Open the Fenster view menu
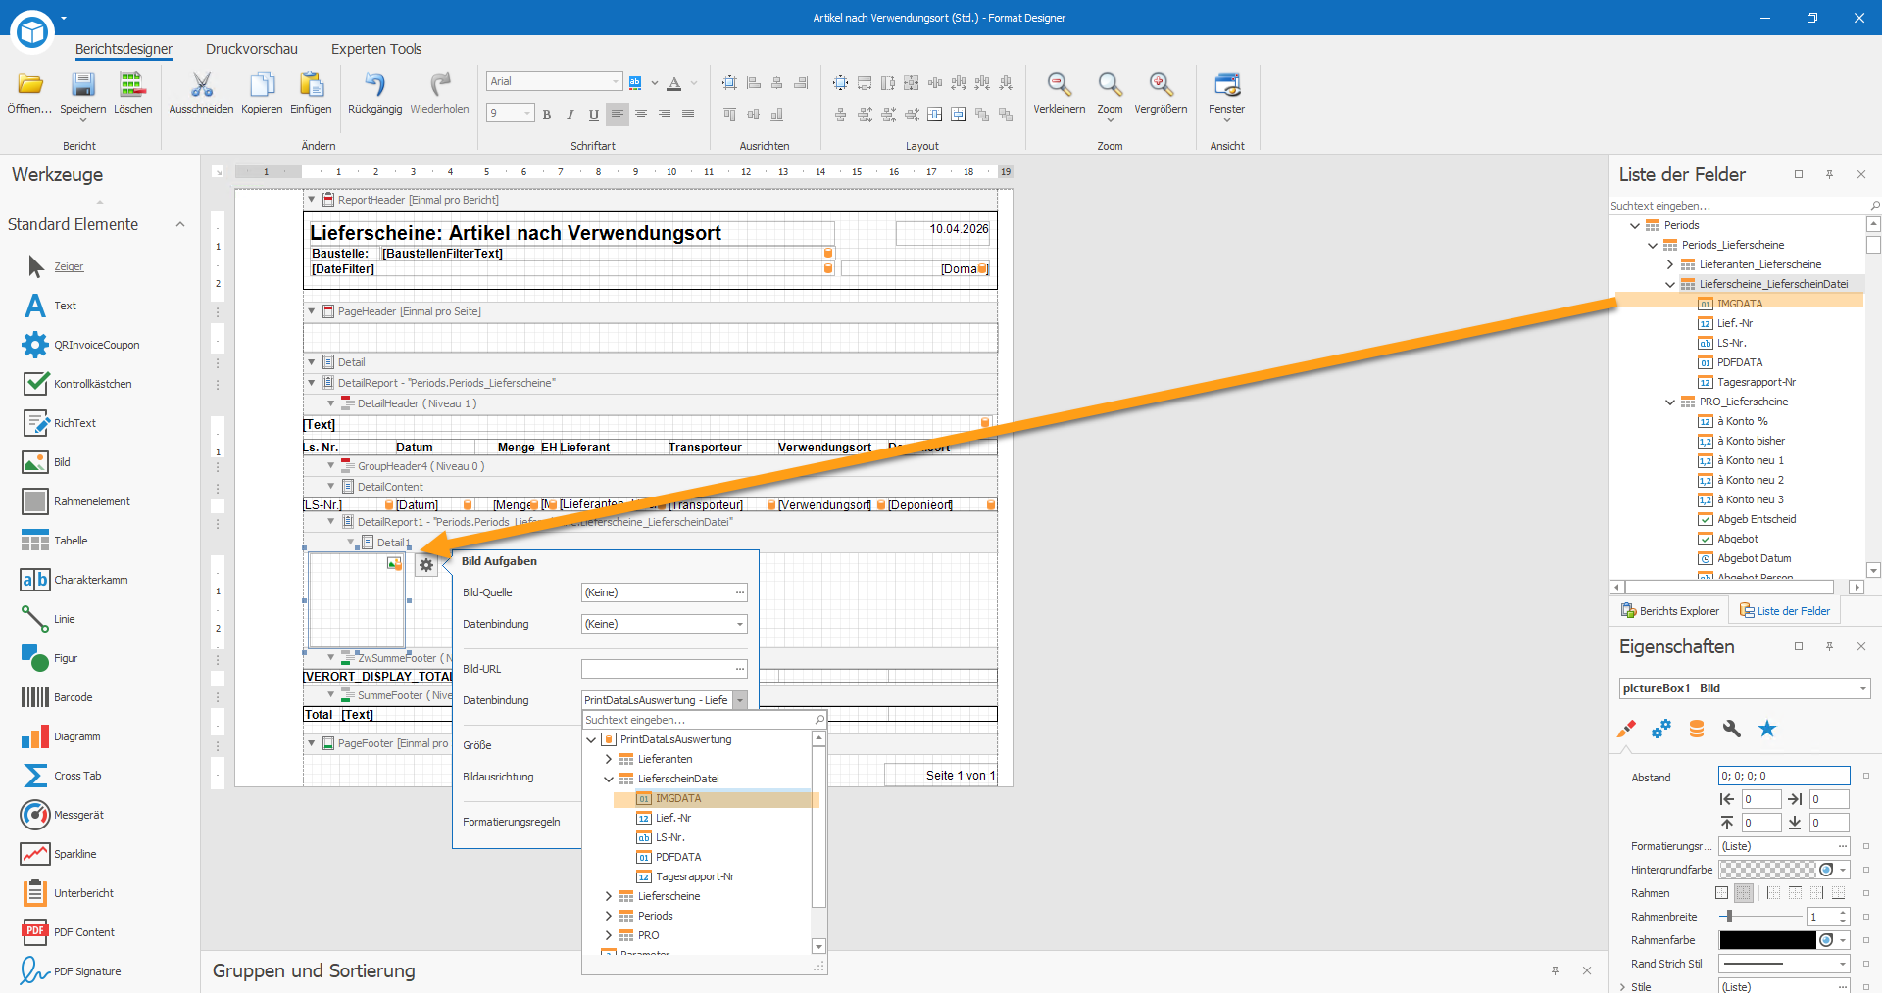This screenshot has width=1882, height=993. [1226, 95]
